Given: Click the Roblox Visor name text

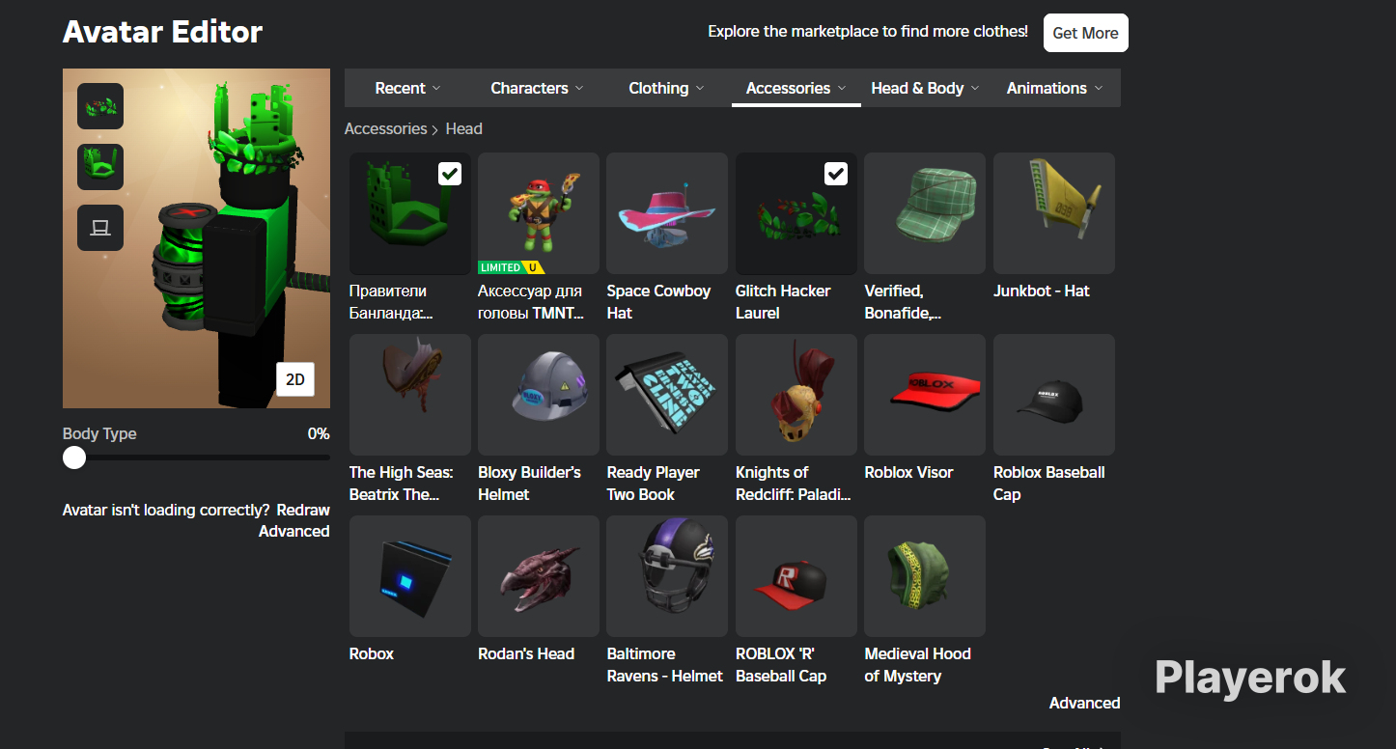Looking at the screenshot, I should click(x=908, y=472).
